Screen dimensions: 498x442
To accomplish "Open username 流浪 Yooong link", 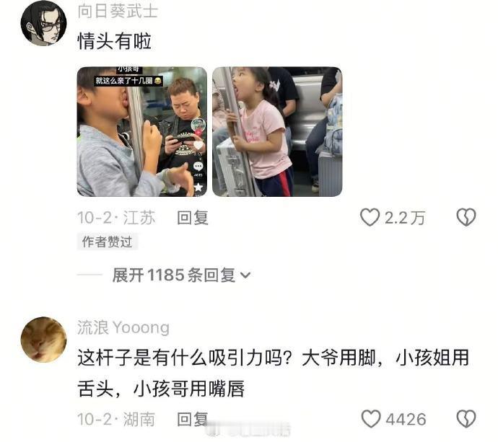I will pyautogui.click(x=123, y=327).
